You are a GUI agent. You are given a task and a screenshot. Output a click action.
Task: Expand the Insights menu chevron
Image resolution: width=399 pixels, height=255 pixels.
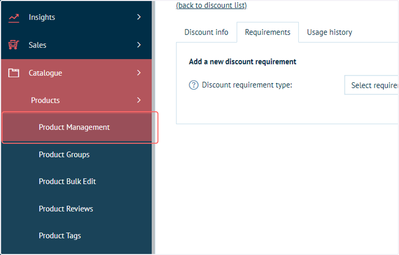click(139, 17)
